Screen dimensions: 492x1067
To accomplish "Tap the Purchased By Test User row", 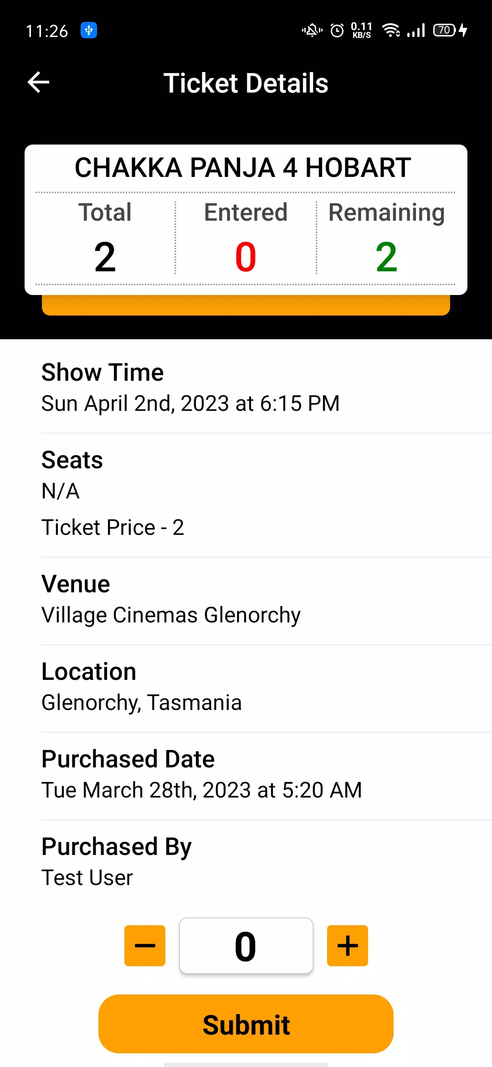I will click(x=117, y=862).
